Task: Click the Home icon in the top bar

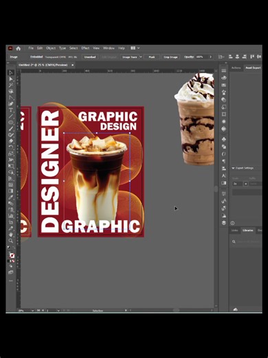Action: [x=19, y=48]
